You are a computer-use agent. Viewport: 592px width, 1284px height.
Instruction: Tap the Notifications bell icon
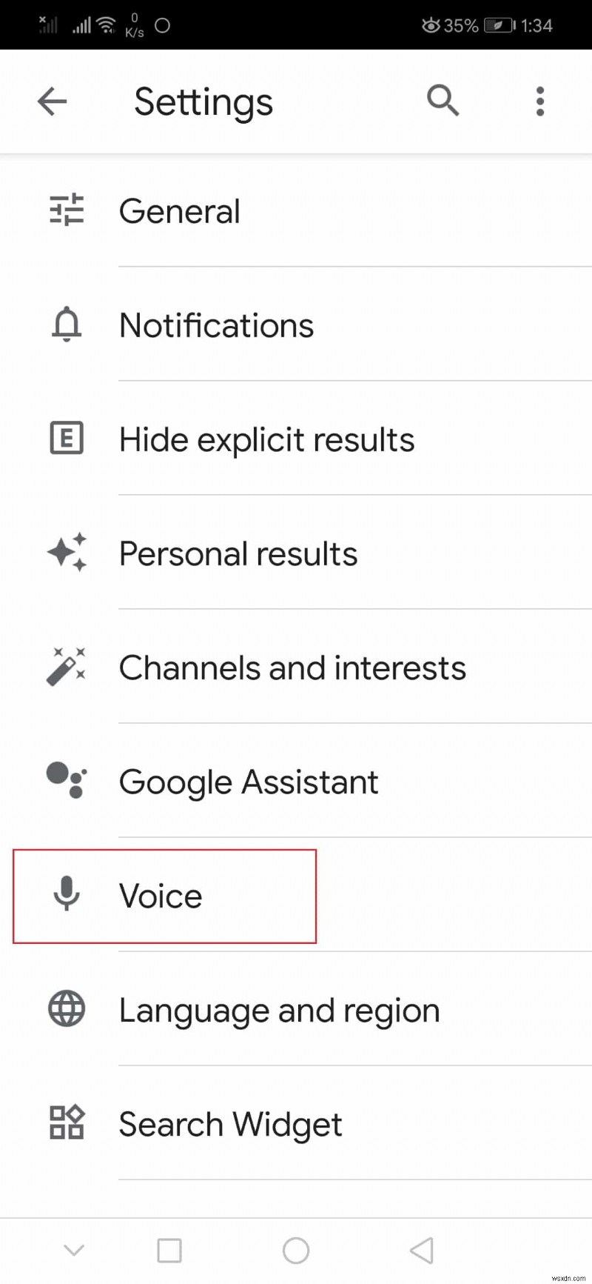coord(66,325)
